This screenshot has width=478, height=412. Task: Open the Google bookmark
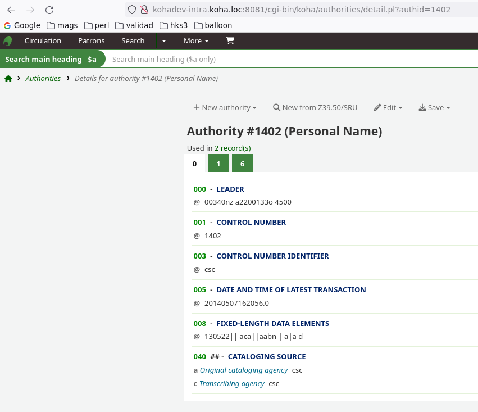click(x=22, y=25)
